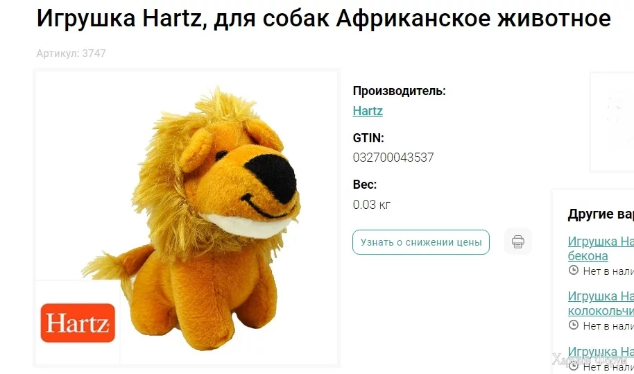Image resolution: width=634 pixels, height=374 pixels.
Task: Click clock icon under the бекона link
Action: coord(574,270)
